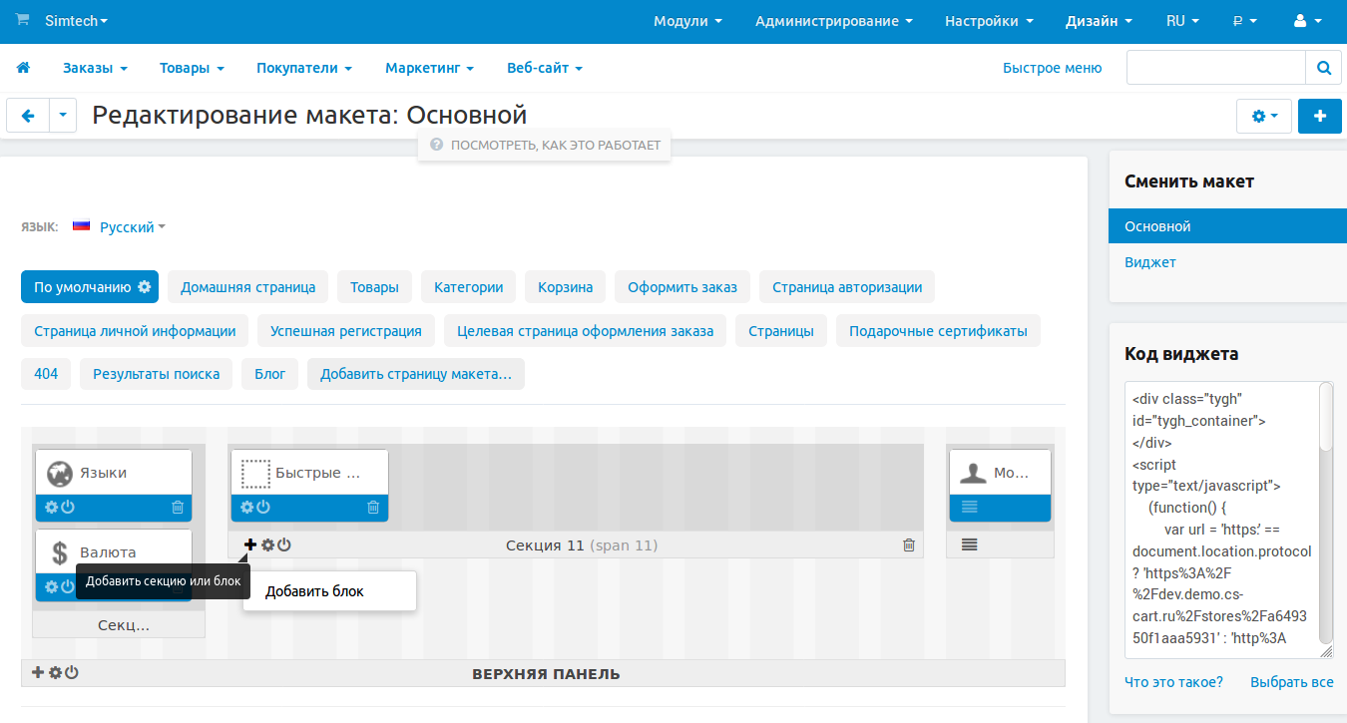Toggle power switch on Языки block

(68, 507)
